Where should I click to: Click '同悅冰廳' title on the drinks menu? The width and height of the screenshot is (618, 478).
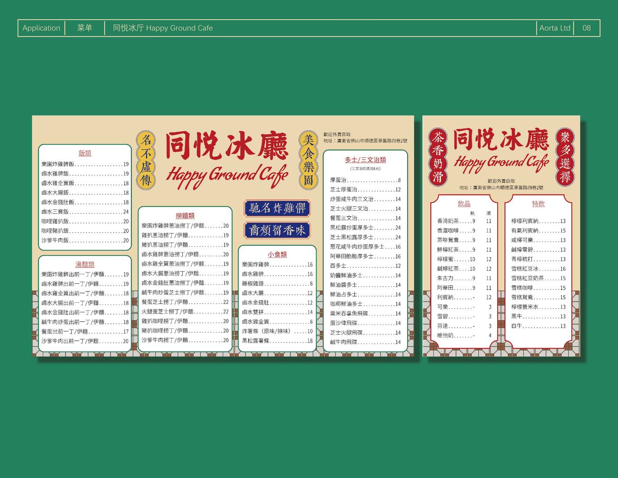[501, 139]
